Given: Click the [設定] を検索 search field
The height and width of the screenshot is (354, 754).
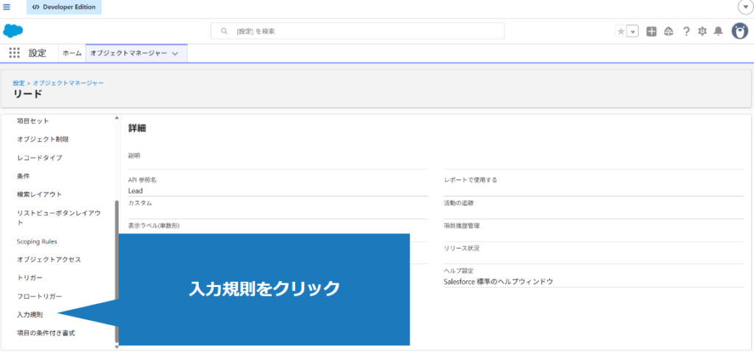Looking at the screenshot, I should point(357,31).
